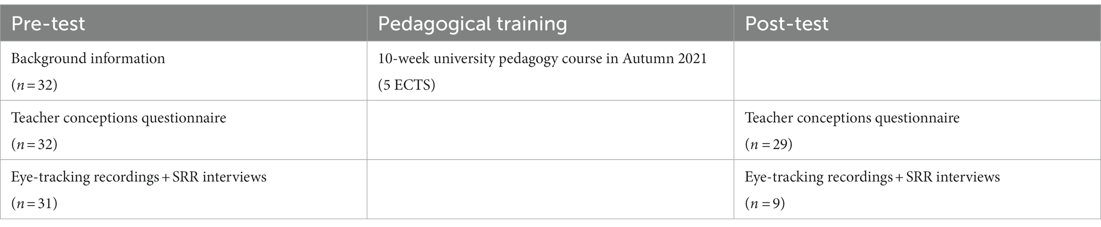This screenshot has height=227, width=1101.
Task: Click the word SRR in pre-test column
Action: click(188, 177)
